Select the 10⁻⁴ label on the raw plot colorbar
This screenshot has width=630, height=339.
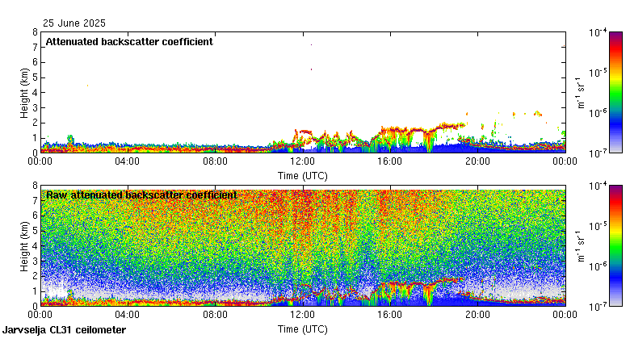598,186
